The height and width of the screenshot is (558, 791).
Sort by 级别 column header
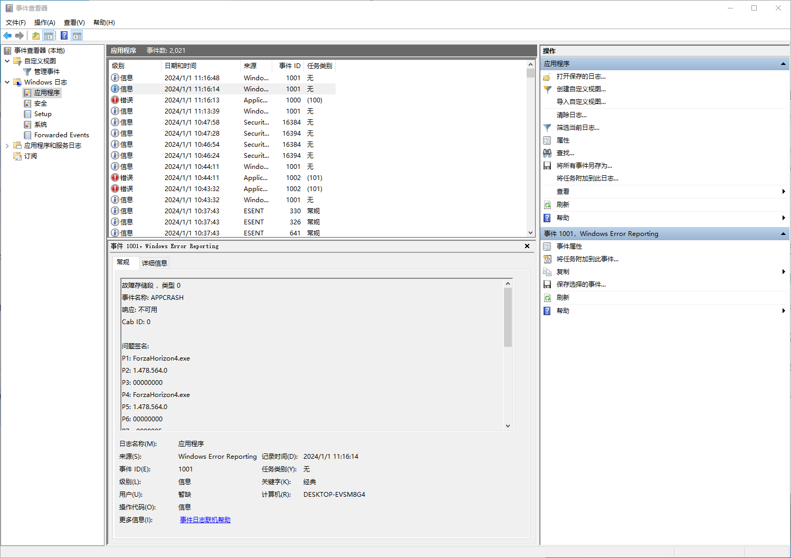(x=135, y=66)
